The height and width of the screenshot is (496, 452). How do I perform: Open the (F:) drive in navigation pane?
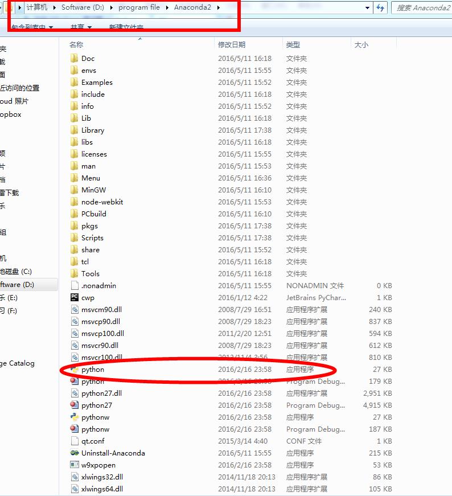9,310
